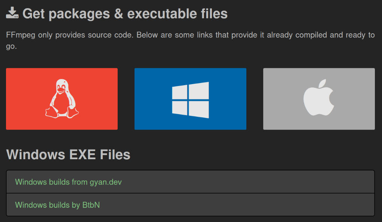Click the Linux Tux penguin icon
Screen dimensions: 382x222
pos(62,99)
